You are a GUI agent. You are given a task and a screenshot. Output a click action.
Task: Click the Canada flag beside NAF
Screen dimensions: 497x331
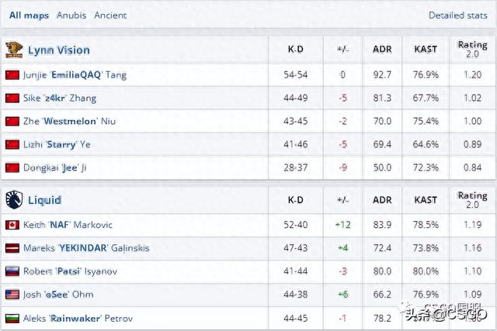[x=12, y=225]
